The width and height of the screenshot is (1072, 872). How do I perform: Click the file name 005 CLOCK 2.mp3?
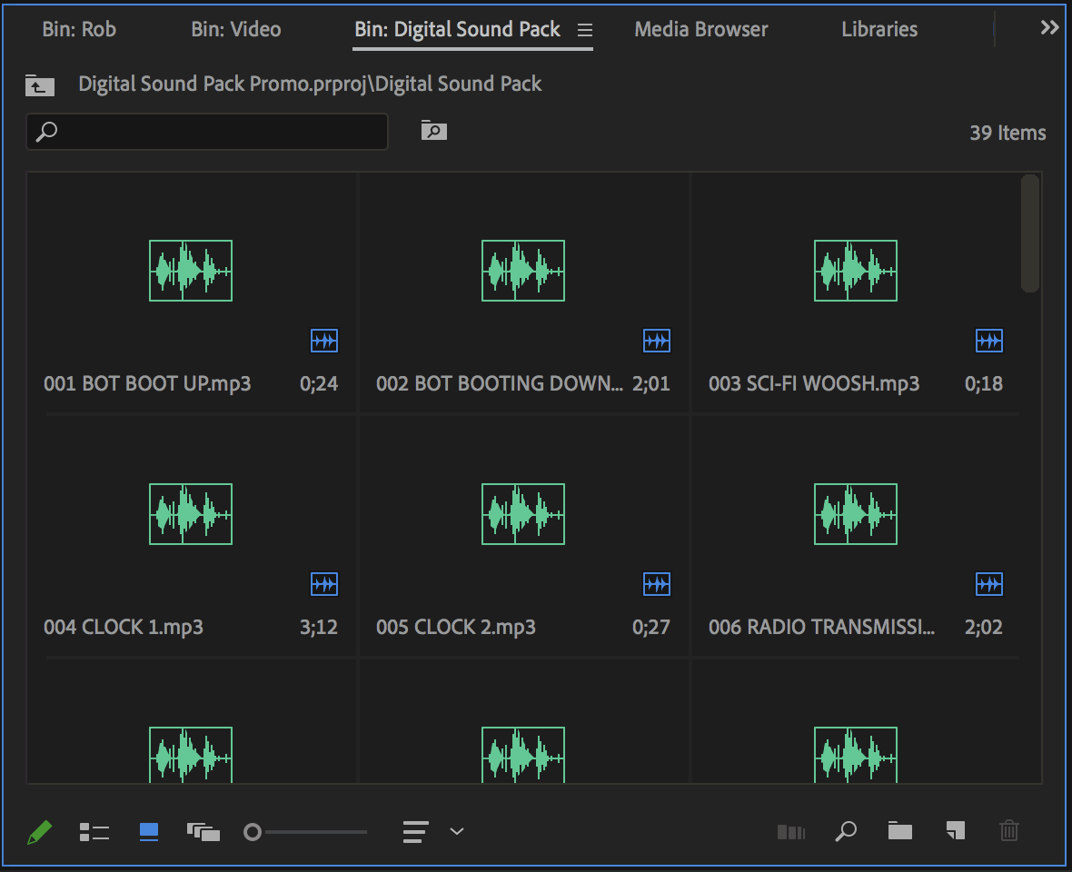click(455, 627)
